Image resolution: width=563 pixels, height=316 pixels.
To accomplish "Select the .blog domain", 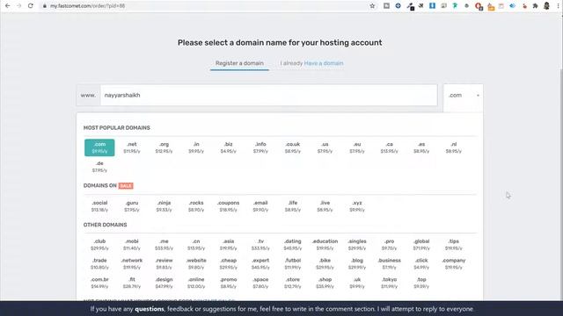I will [357, 263].
